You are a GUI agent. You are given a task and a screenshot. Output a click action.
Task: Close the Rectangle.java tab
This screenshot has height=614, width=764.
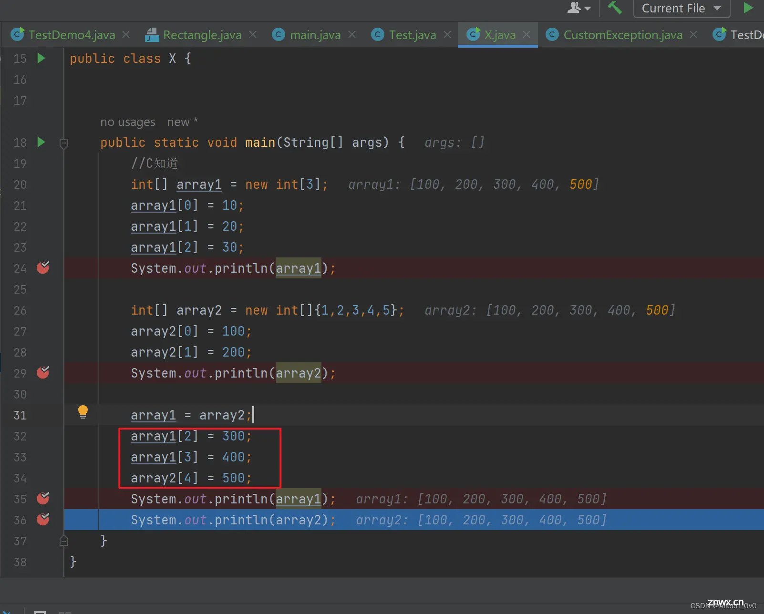[x=253, y=35]
